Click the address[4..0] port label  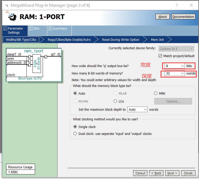point(17,63)
